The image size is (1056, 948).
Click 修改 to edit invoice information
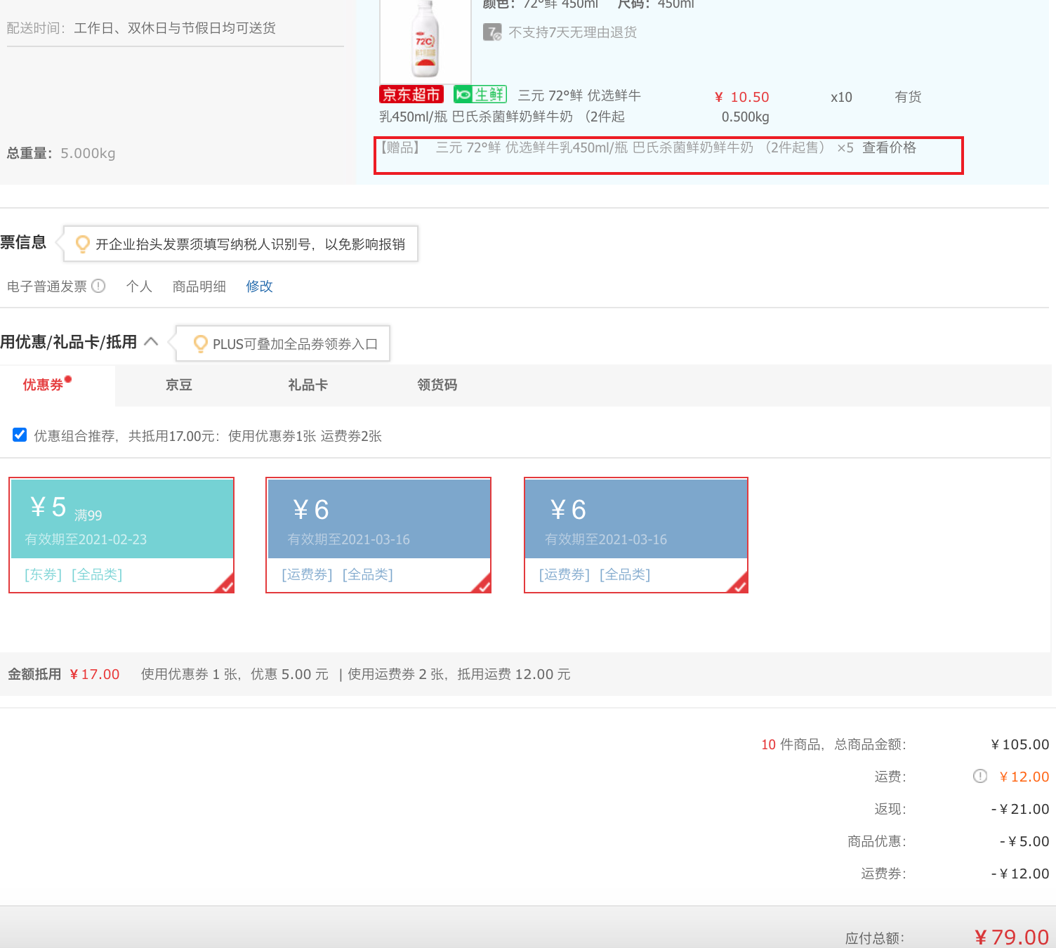(259, 287)
